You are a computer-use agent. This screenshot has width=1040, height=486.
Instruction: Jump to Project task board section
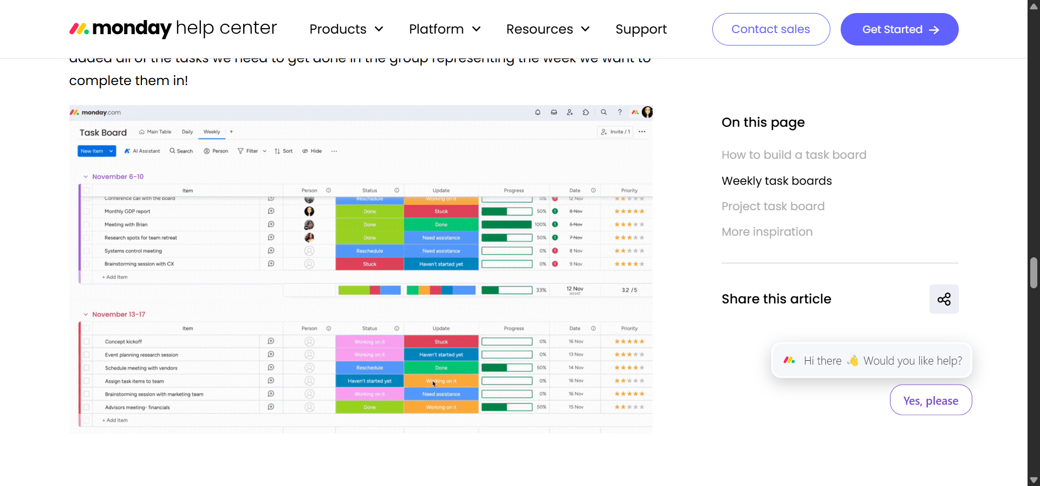click(x=773, y=206)
